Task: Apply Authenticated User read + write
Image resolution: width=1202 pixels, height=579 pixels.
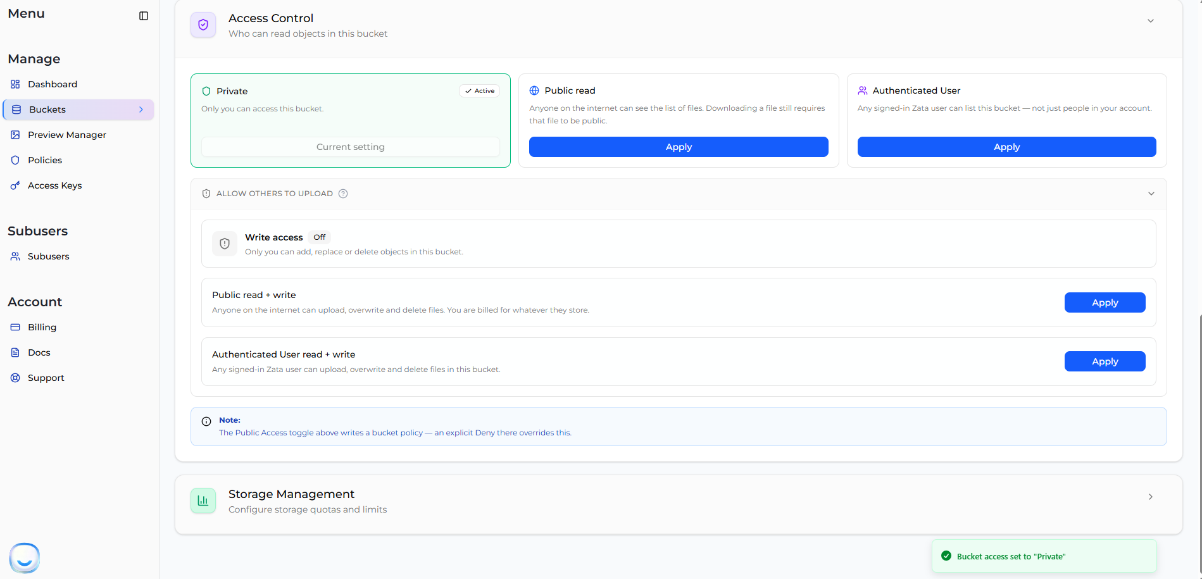Action: (x=1105, y=361)
